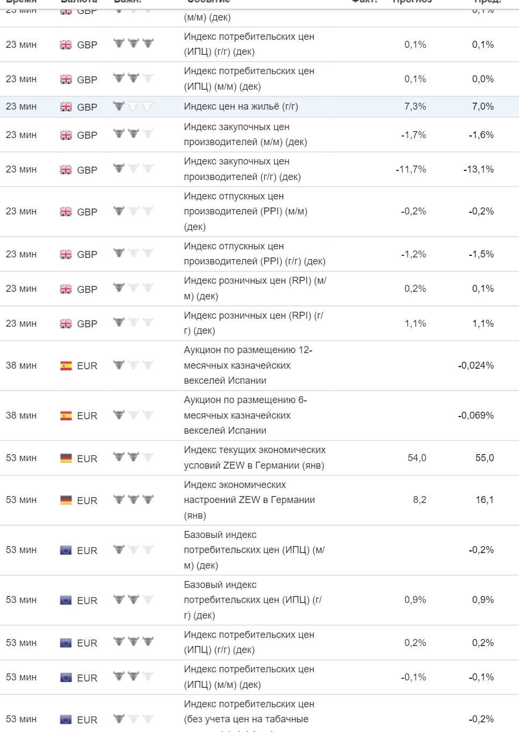Click German flag in ZEW текущих экономических условий row
This screenshot has width=519, height=732.
pyautogui.click(x=66, y=458)
